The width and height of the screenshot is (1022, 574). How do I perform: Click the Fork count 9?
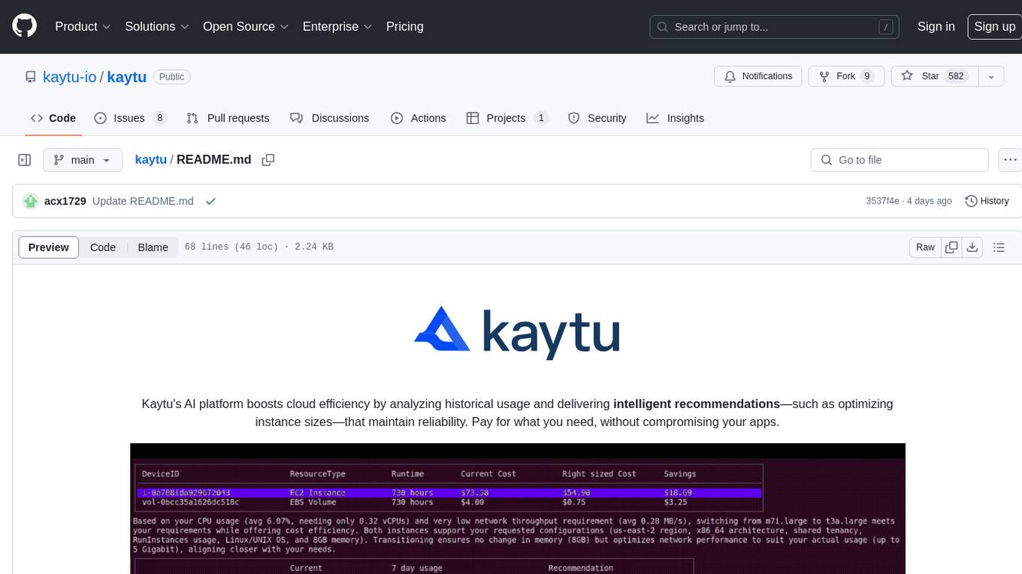(866, 77)
